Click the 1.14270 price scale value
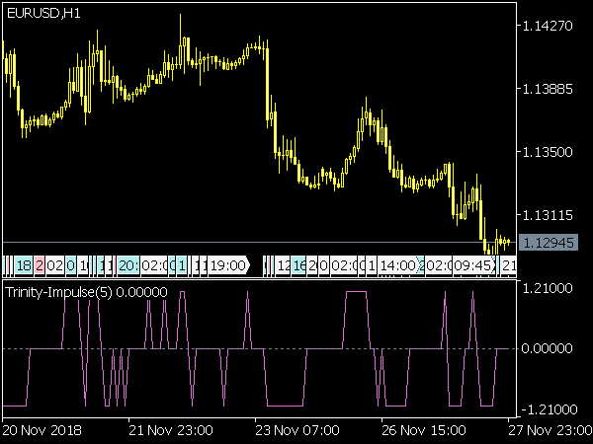 [x=548, y=26]
